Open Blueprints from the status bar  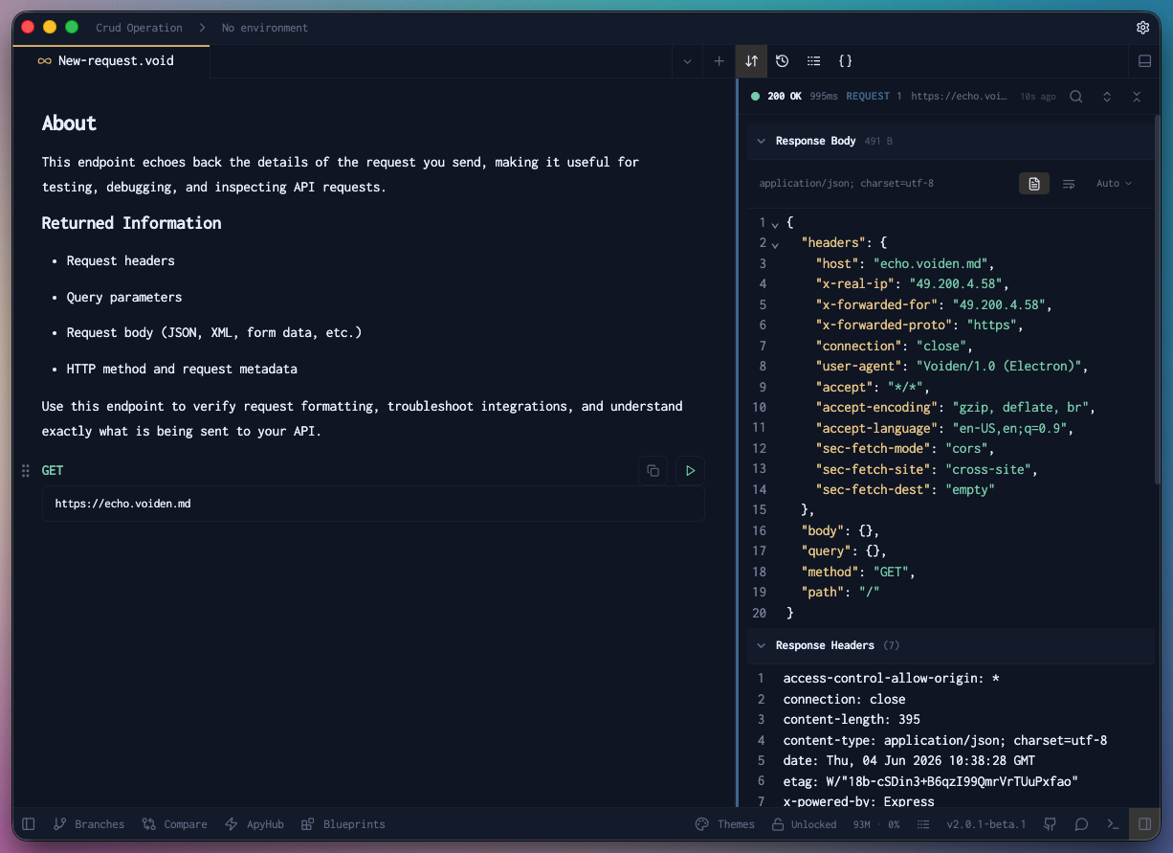[343, 824]
